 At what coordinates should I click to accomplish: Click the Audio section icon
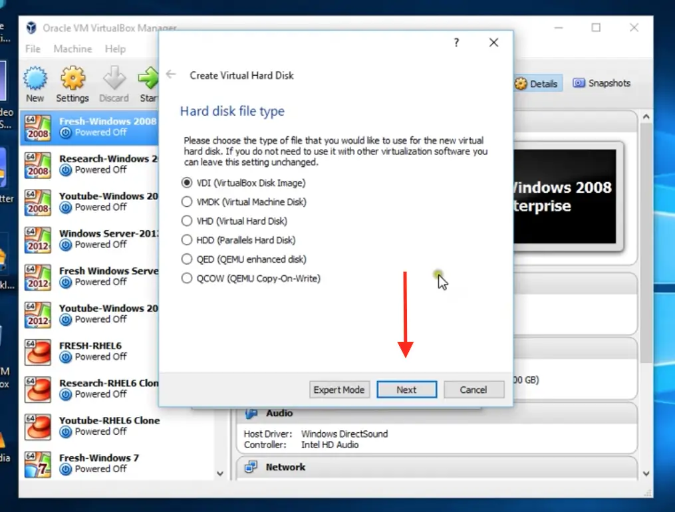coord(250,413)
